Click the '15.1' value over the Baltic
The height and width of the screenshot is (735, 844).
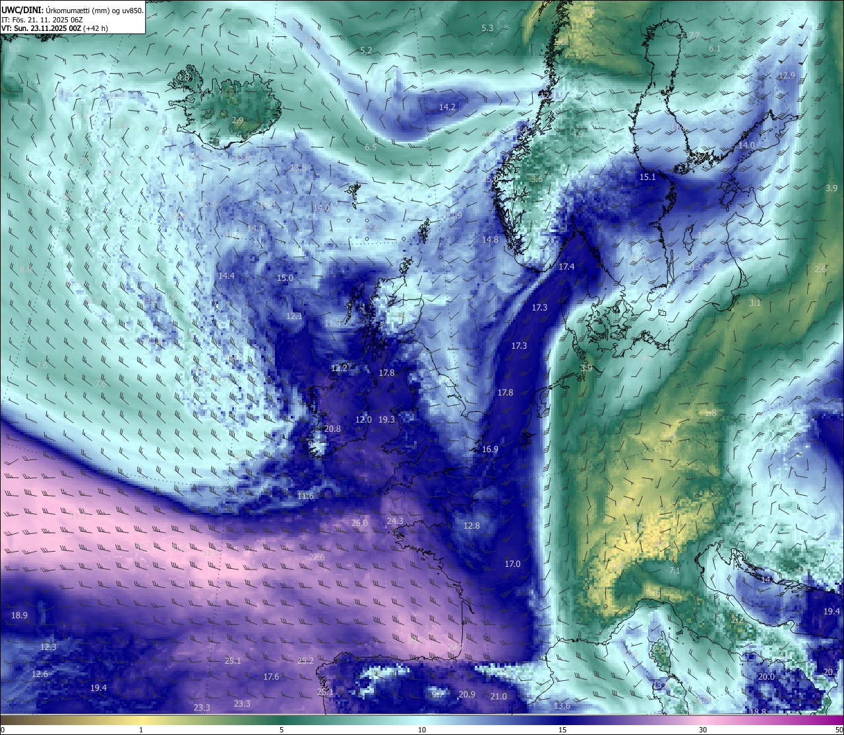pyautogui.click(x=648, y=177)
